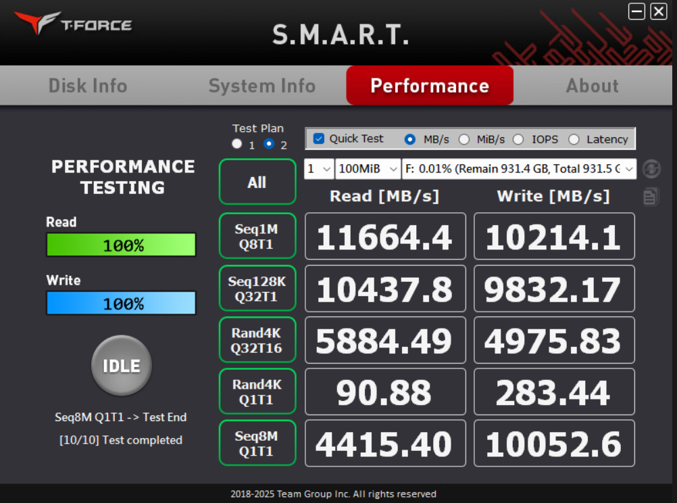Click the round IDLE status indicator
The width and height of the screenshot is (677, 503).
(x=121, y=364)
